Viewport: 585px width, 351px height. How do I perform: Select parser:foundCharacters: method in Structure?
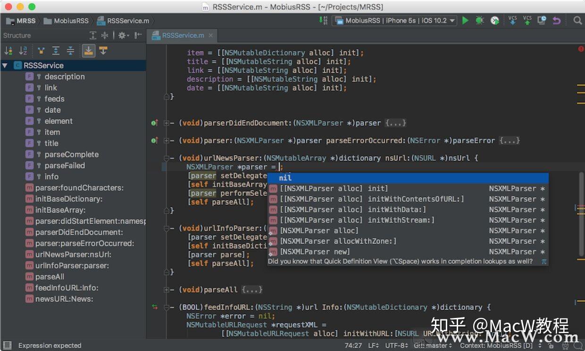[x=79, y=188]
